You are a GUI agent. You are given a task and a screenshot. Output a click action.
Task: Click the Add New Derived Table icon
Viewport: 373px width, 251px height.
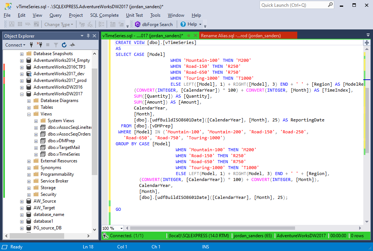pos(121,24)
